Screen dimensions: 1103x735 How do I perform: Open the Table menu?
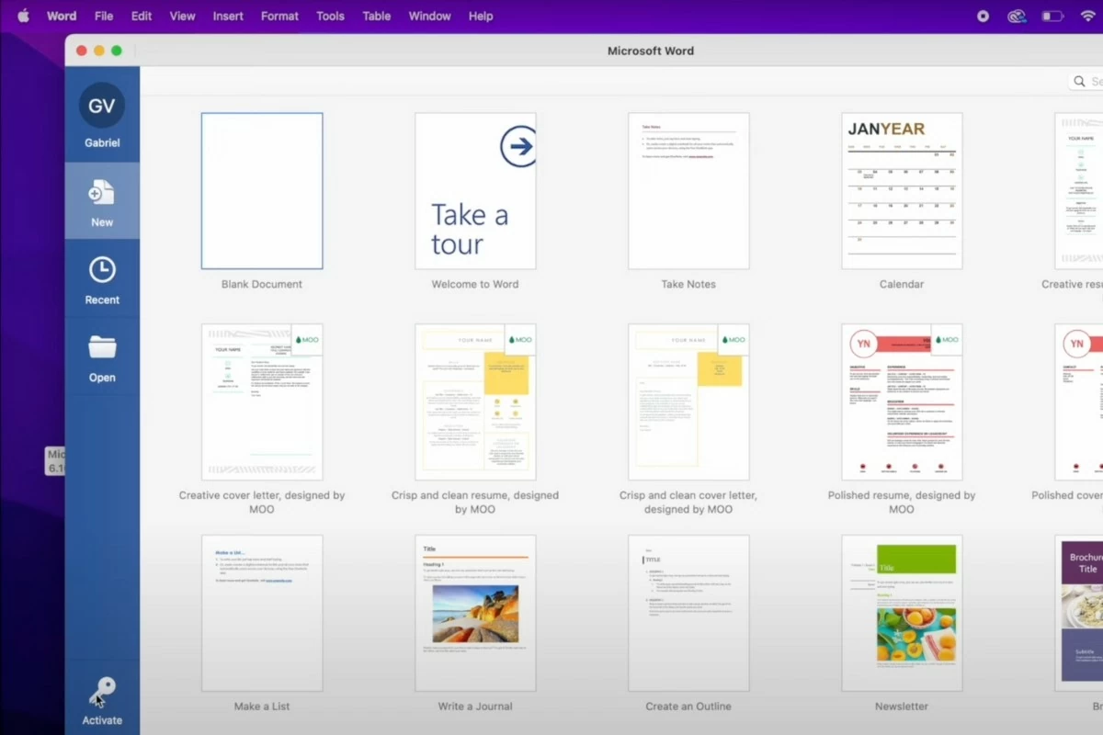(x=377, y=16)
